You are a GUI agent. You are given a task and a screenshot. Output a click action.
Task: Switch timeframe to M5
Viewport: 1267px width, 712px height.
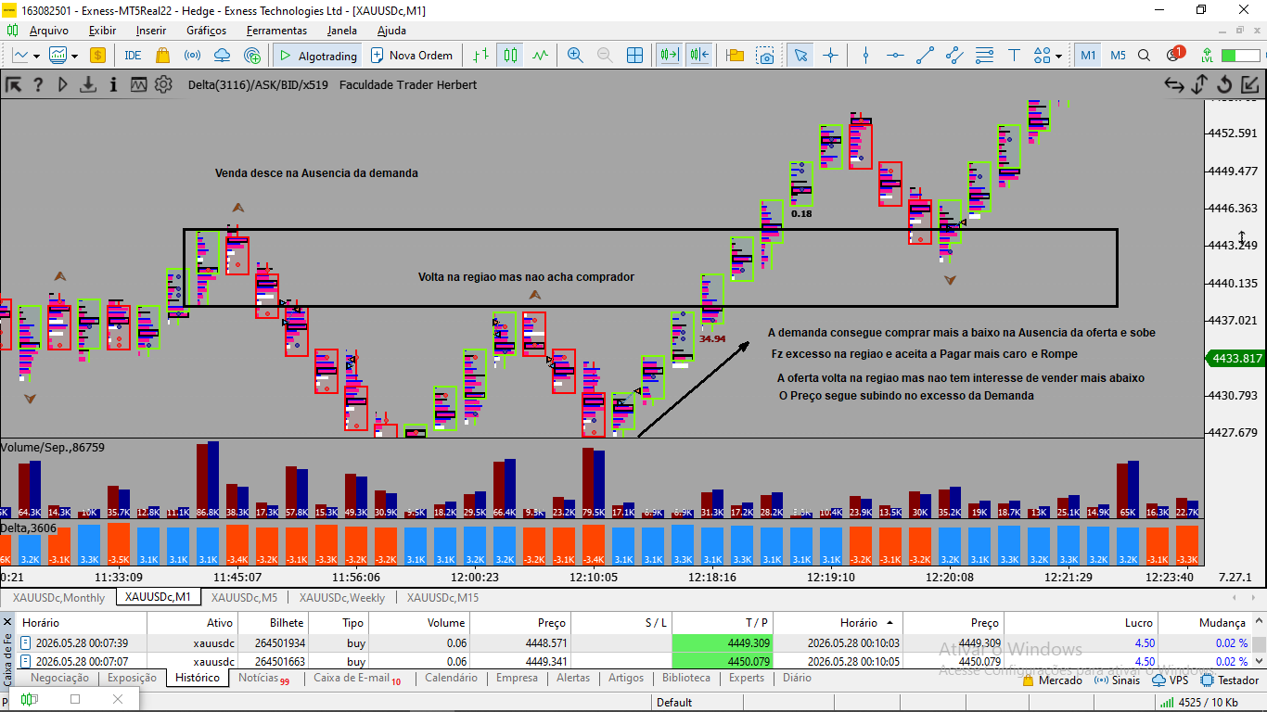[1118, 56]
